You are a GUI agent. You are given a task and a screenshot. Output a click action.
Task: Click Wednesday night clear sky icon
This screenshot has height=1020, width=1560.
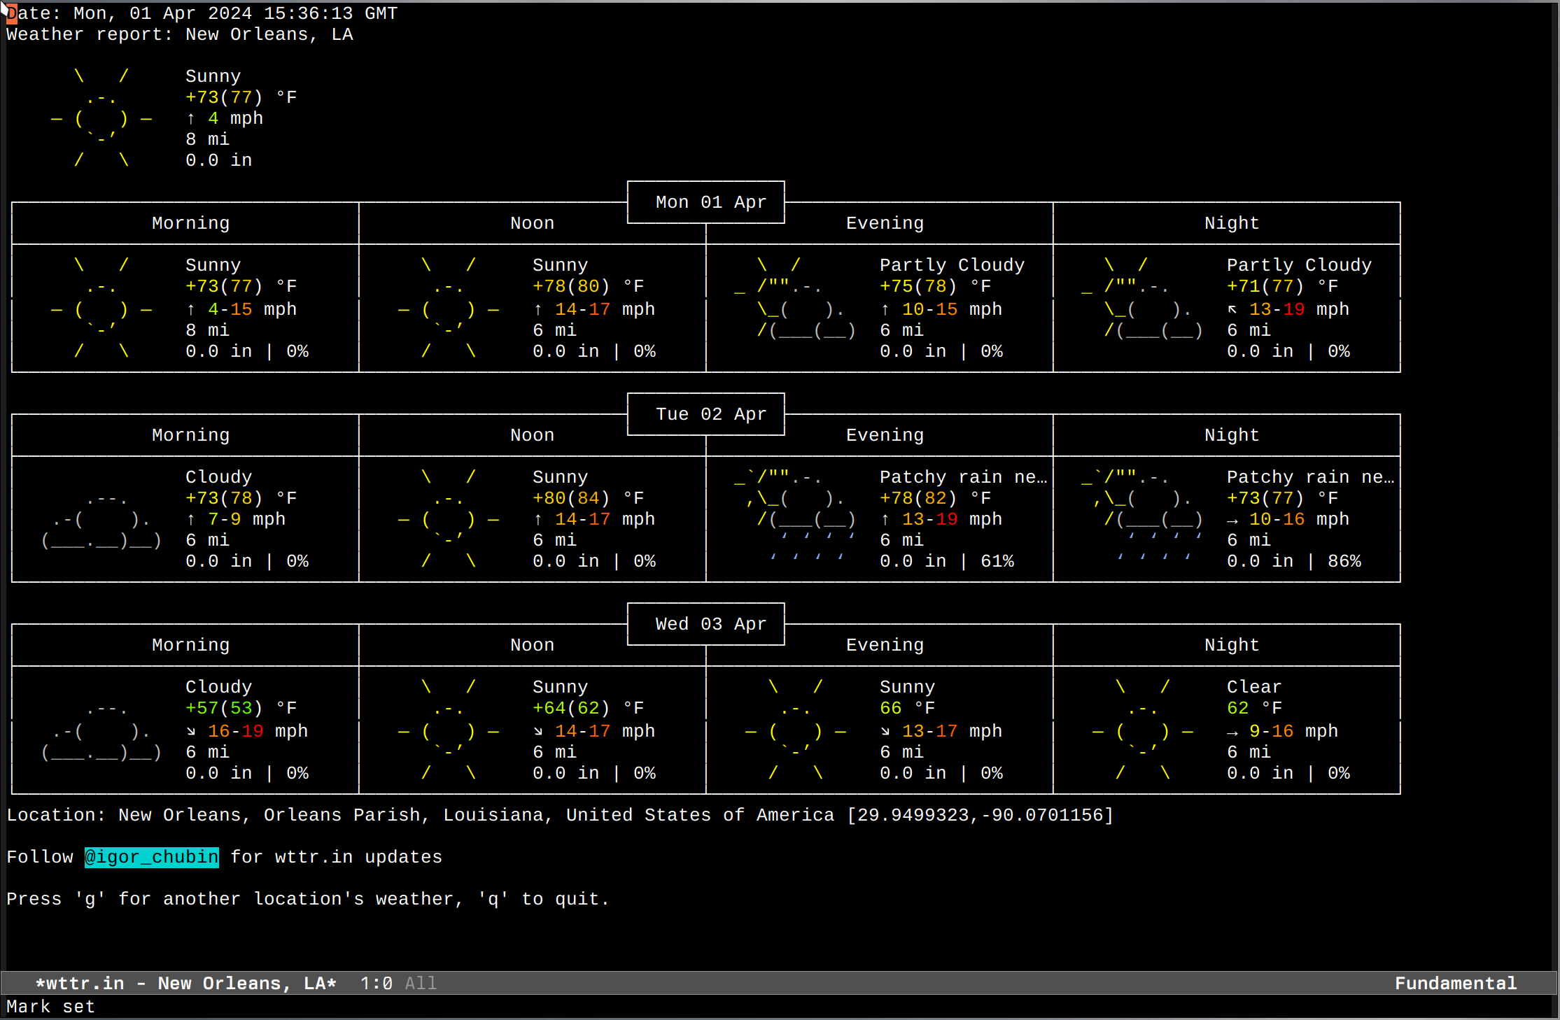click(1142, 731)
